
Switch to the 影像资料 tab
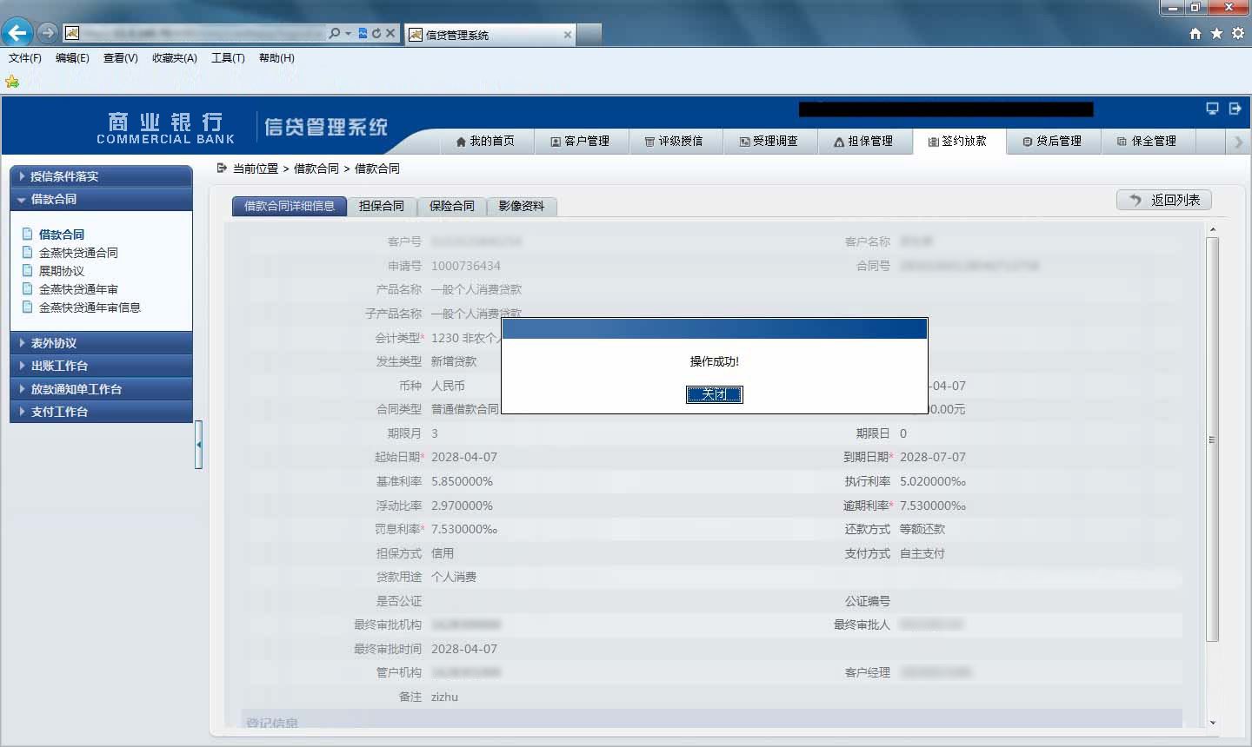click(x=522, y=206)
